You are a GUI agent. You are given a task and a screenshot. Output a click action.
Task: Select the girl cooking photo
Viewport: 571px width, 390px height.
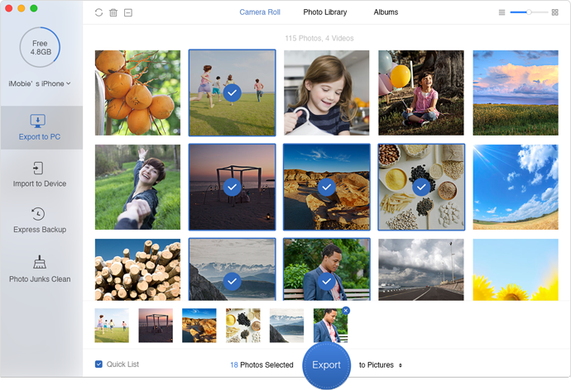click(x=327, y=93)
